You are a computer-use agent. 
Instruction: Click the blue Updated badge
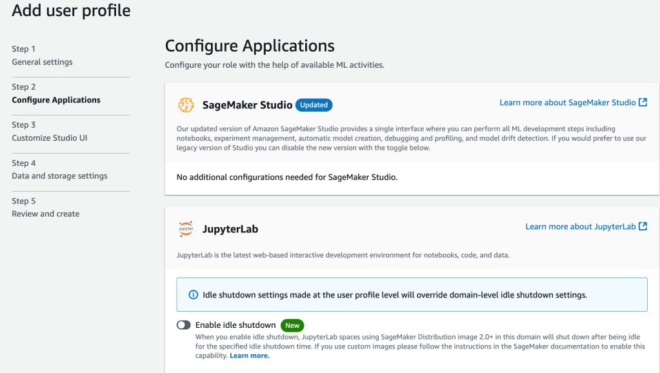pos(314,105)
